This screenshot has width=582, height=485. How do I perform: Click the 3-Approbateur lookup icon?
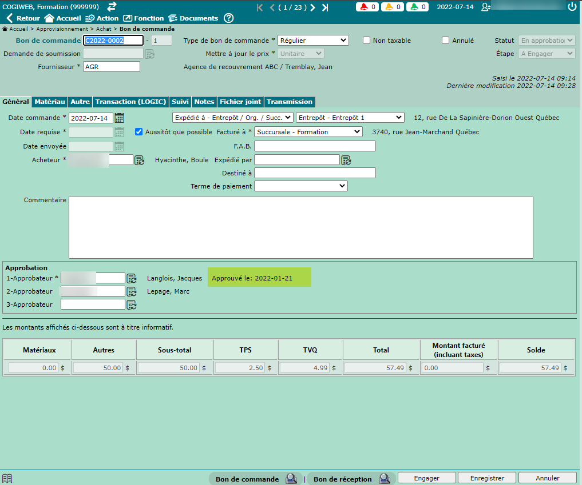coord(132,305)
